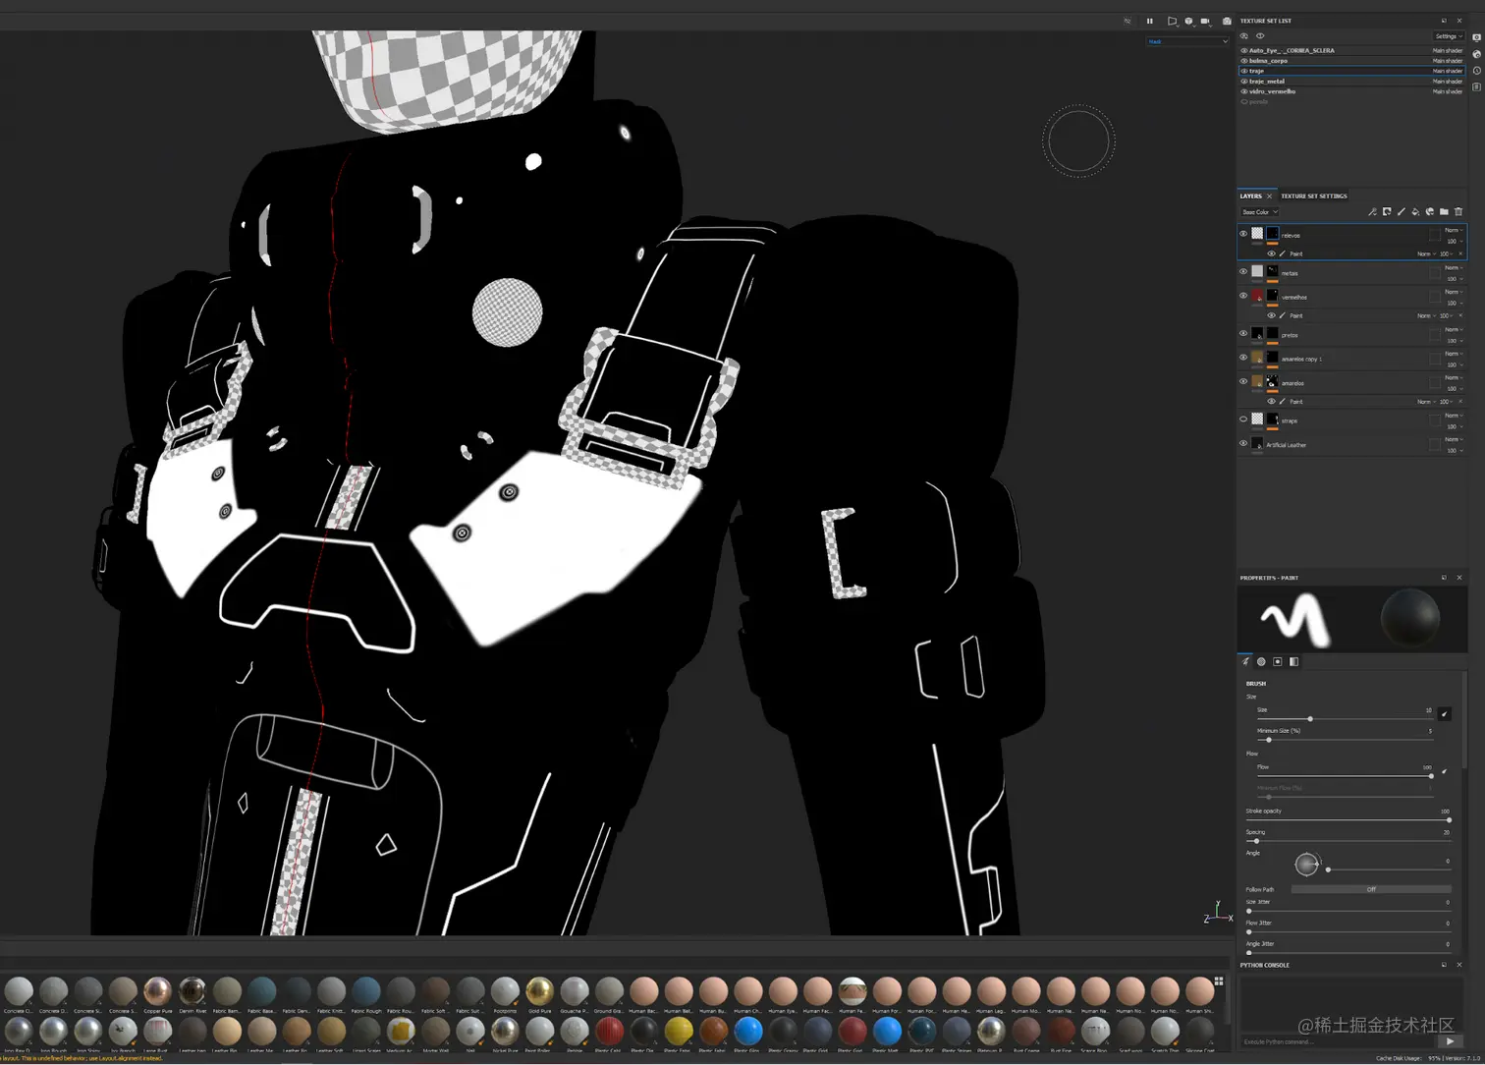Show the straps layer

point(1243,420)
